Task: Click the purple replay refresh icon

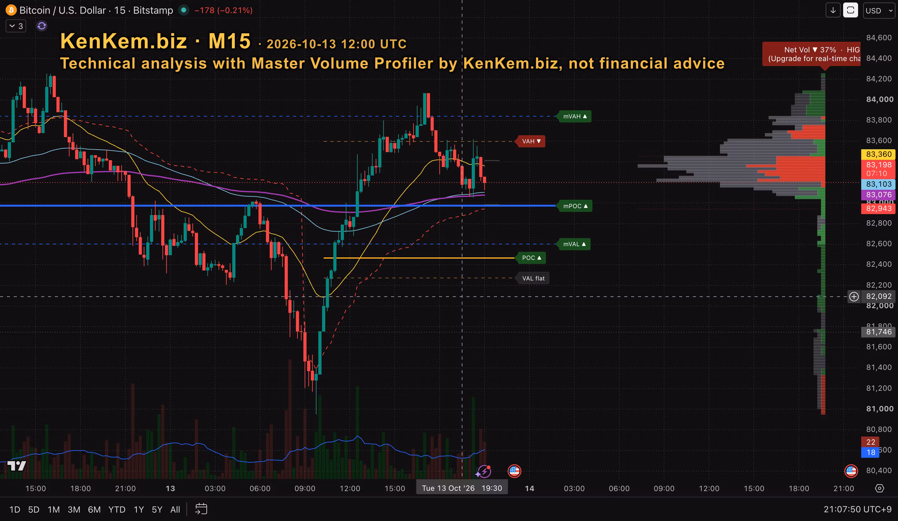Action: (42, 26)
